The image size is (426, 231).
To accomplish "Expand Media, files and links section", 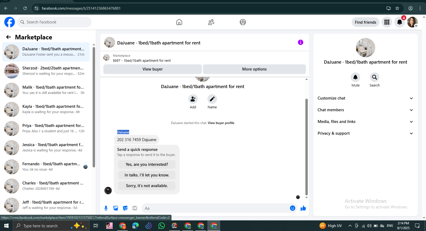I will click(x=365, y=122).
